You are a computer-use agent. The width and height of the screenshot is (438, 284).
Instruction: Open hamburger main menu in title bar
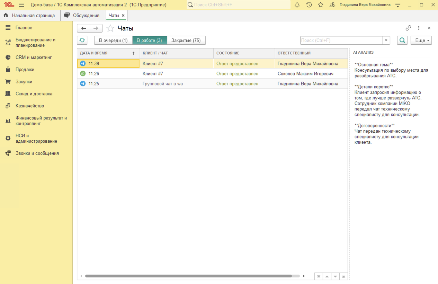click(21, 5)
